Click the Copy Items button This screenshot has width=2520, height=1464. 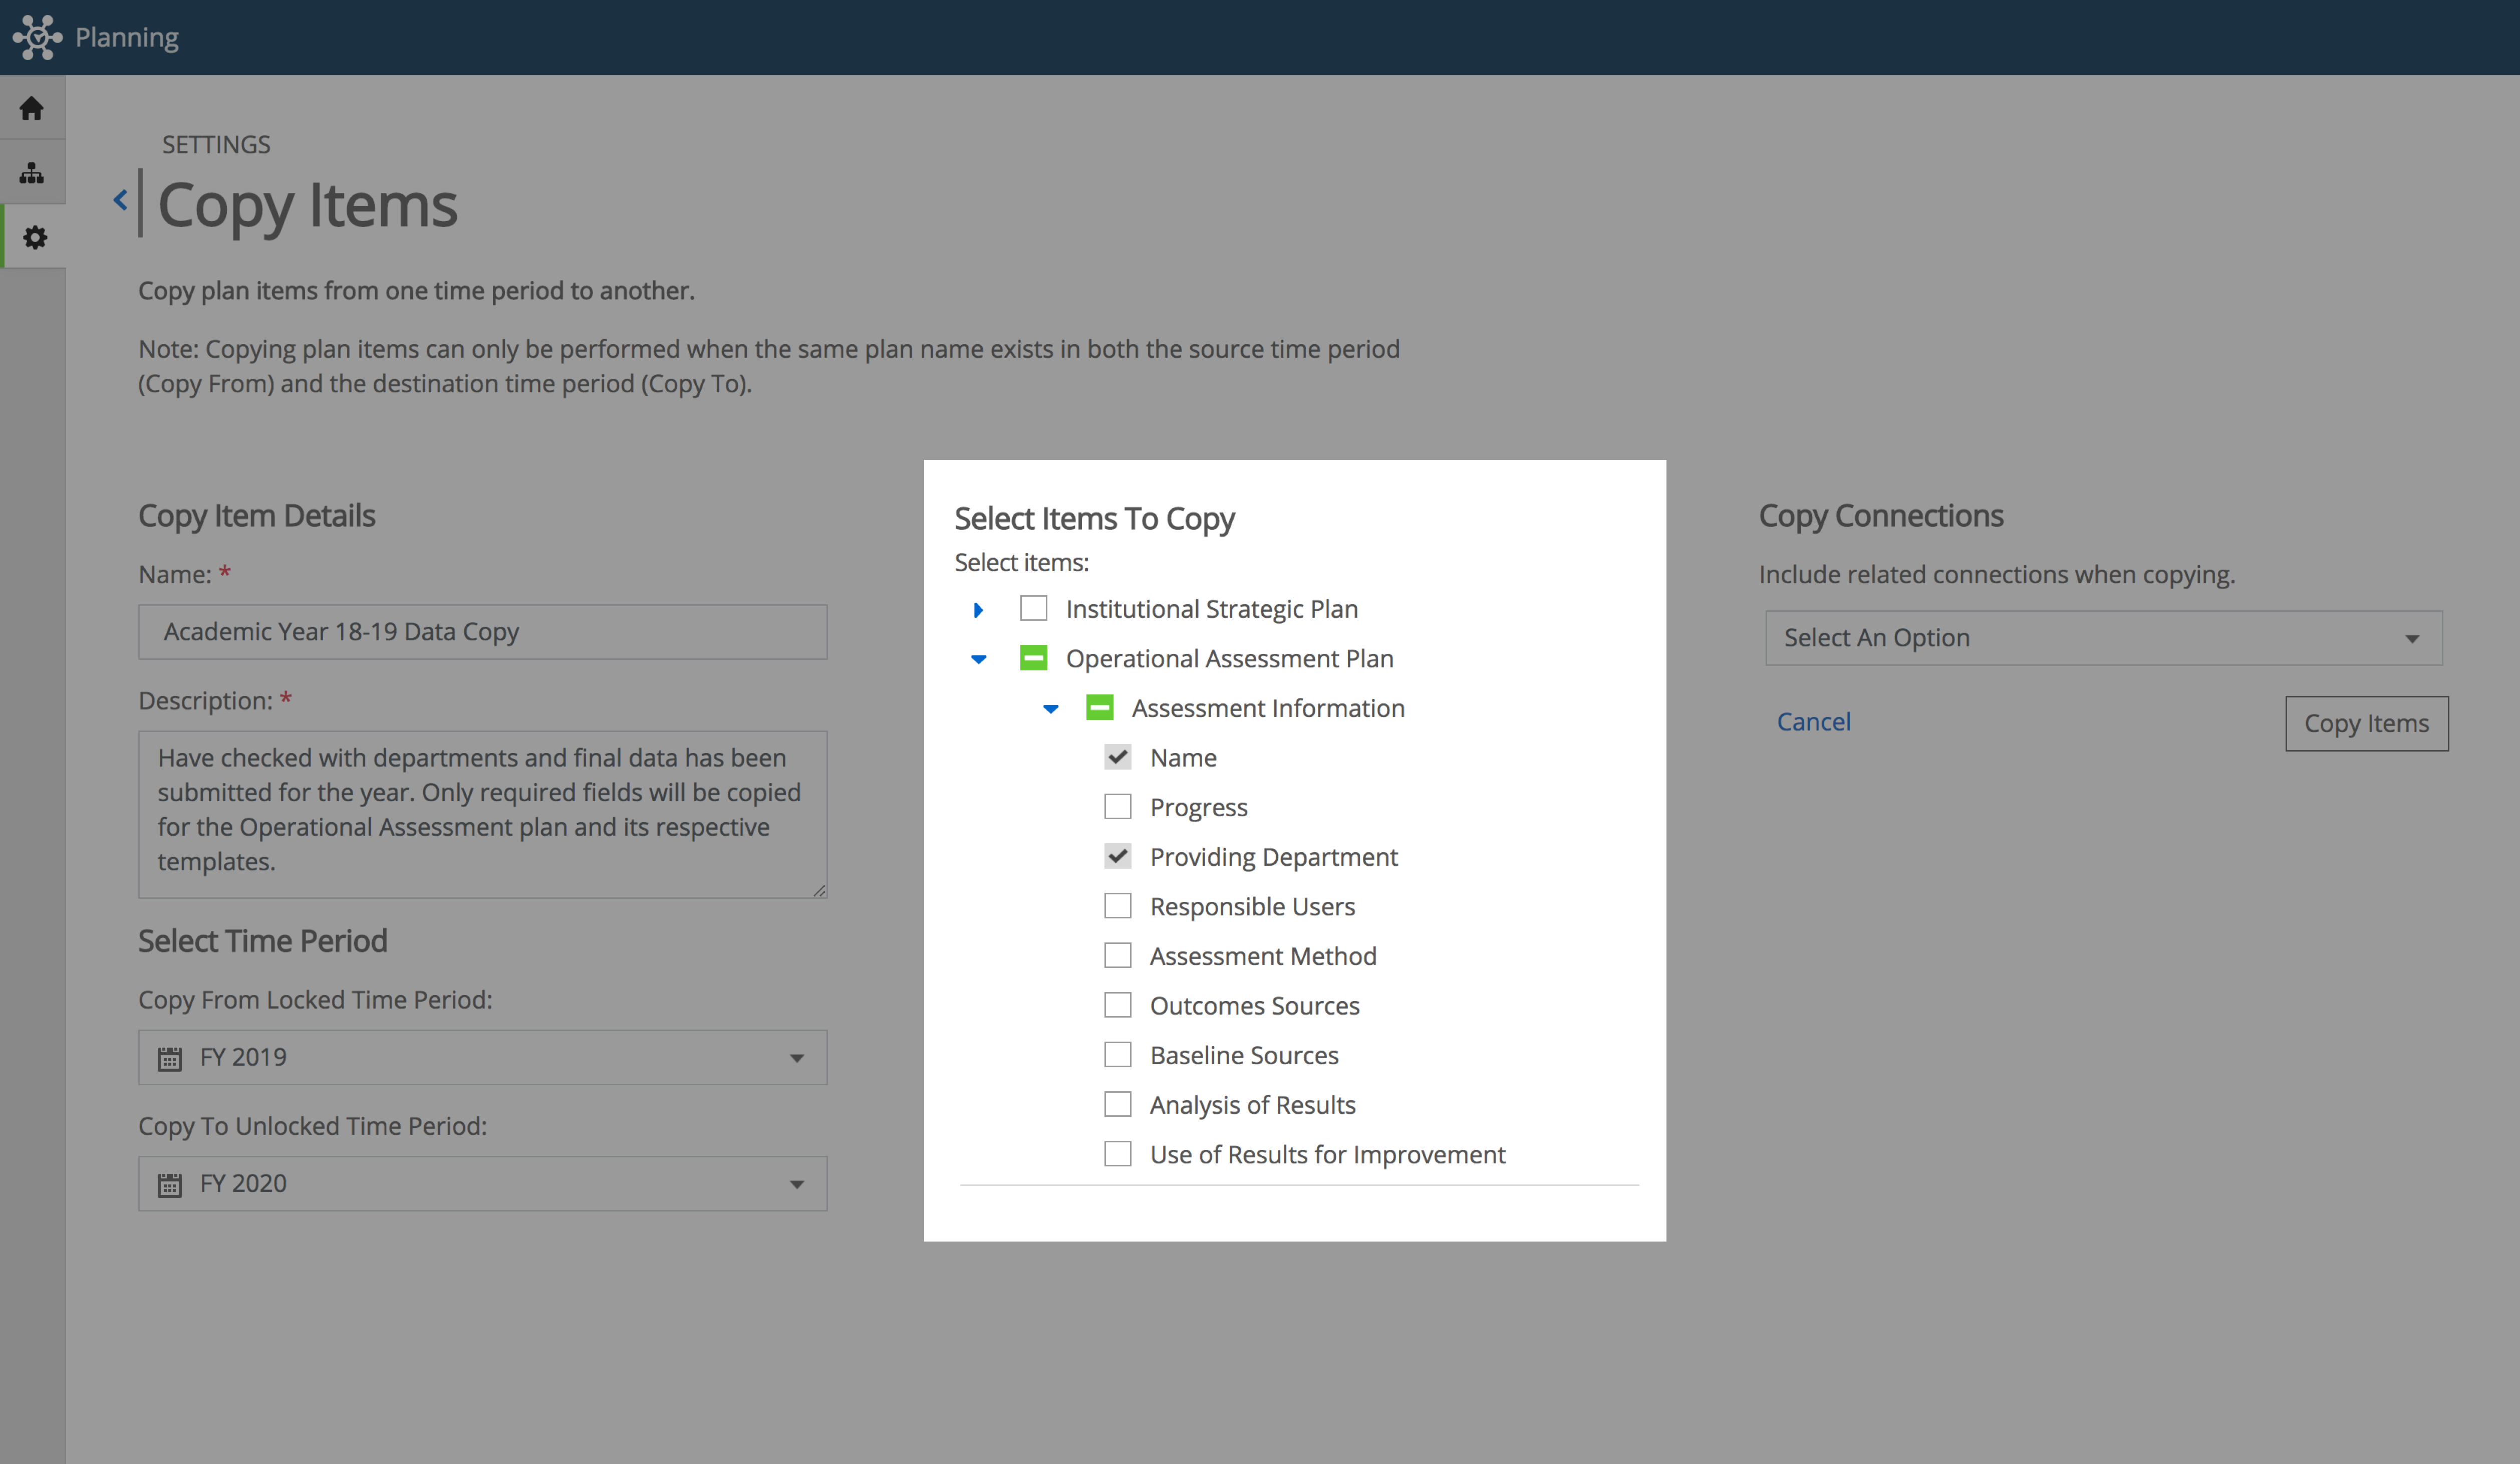point(2366,723)
